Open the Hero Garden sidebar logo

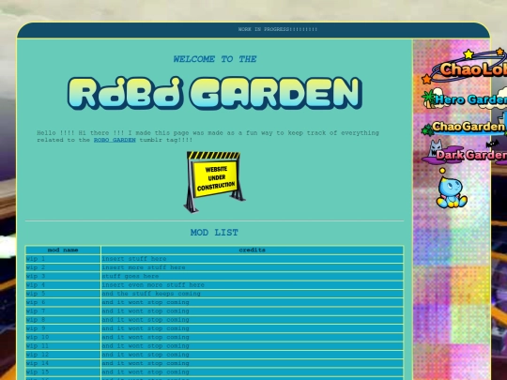tap(465, 99)
